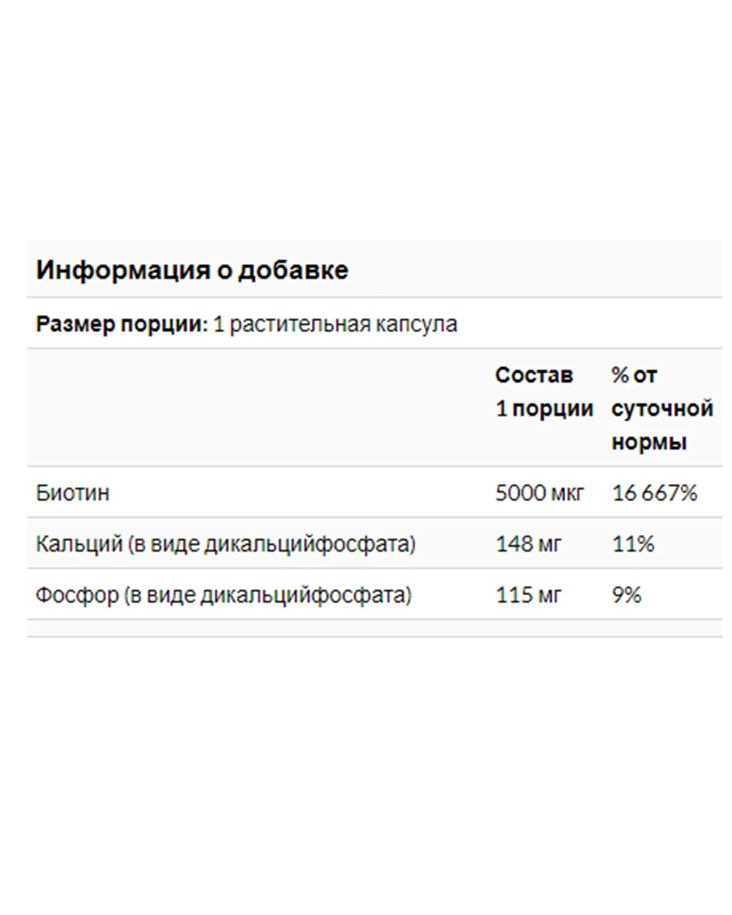Image resolution: width=732 pixels, height=915 pixels.
Task: Click the blank header cell above "Биотин"
Action: (x=256, y=407)
